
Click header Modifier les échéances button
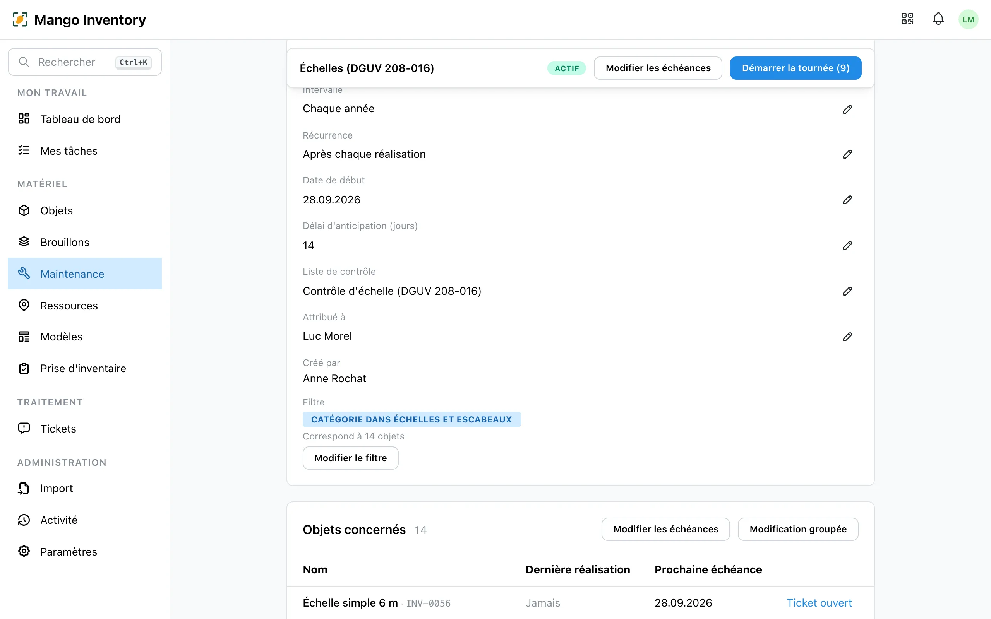pos(658,68)
